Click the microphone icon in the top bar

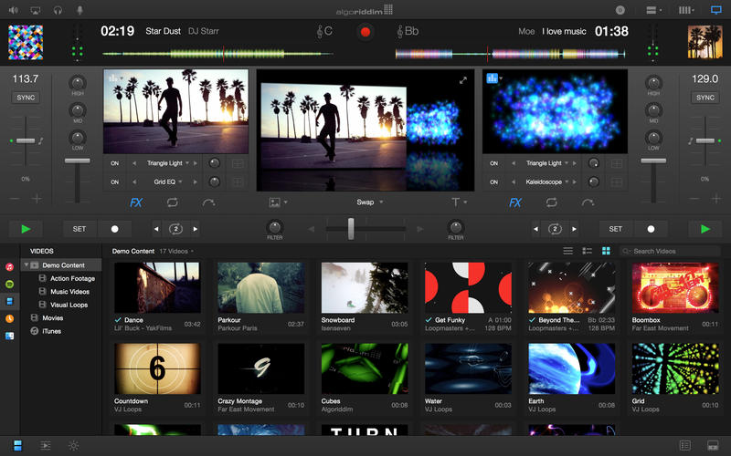[79, 10]
